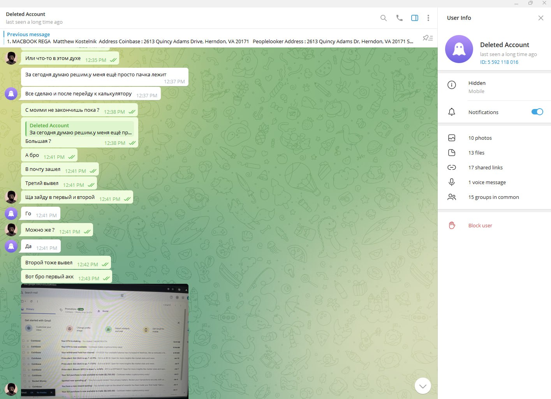
Task: Click the avatar beside 'Можно же ?'
Action: pyautogui.click(x=11, y=230)
